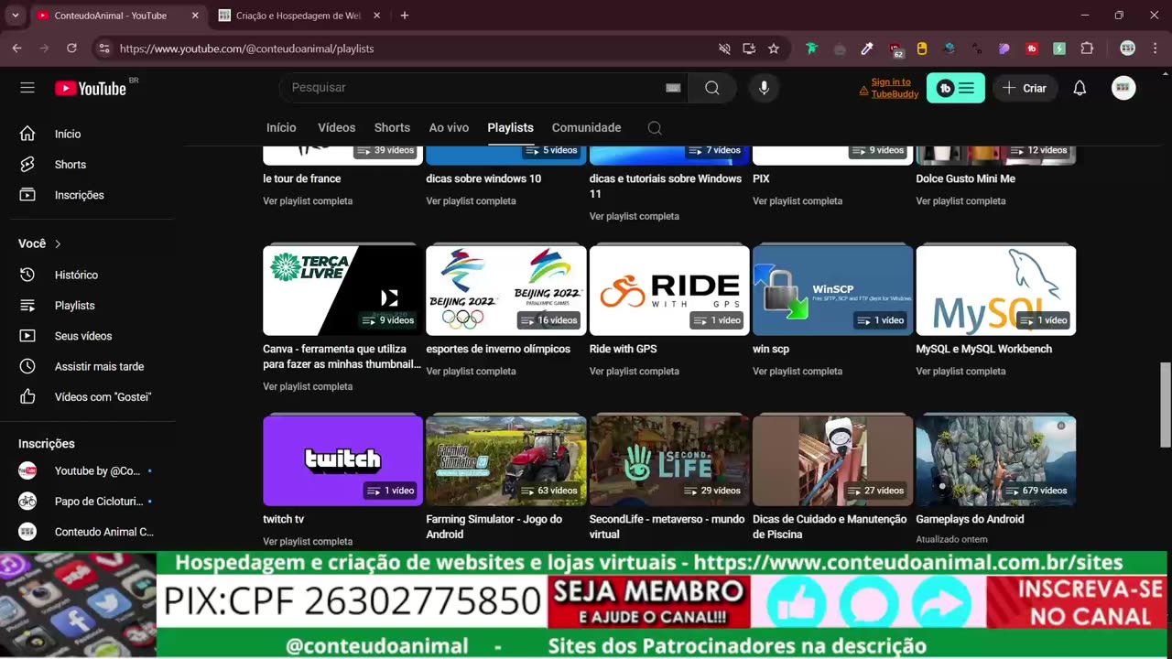Open the WinSCP playlist thumbnail
Image resolution: width=1172 pixels, height=659 pixels.
[x=832, y=290]
